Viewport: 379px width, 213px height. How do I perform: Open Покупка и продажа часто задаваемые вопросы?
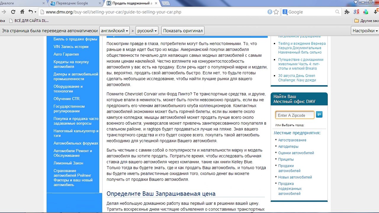coord(76,121)
